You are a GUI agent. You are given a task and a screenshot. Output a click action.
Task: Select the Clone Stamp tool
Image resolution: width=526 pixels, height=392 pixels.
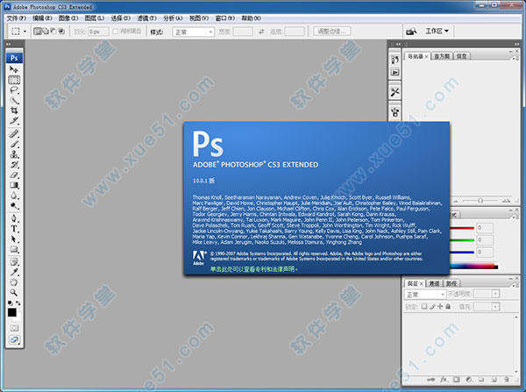14,154
